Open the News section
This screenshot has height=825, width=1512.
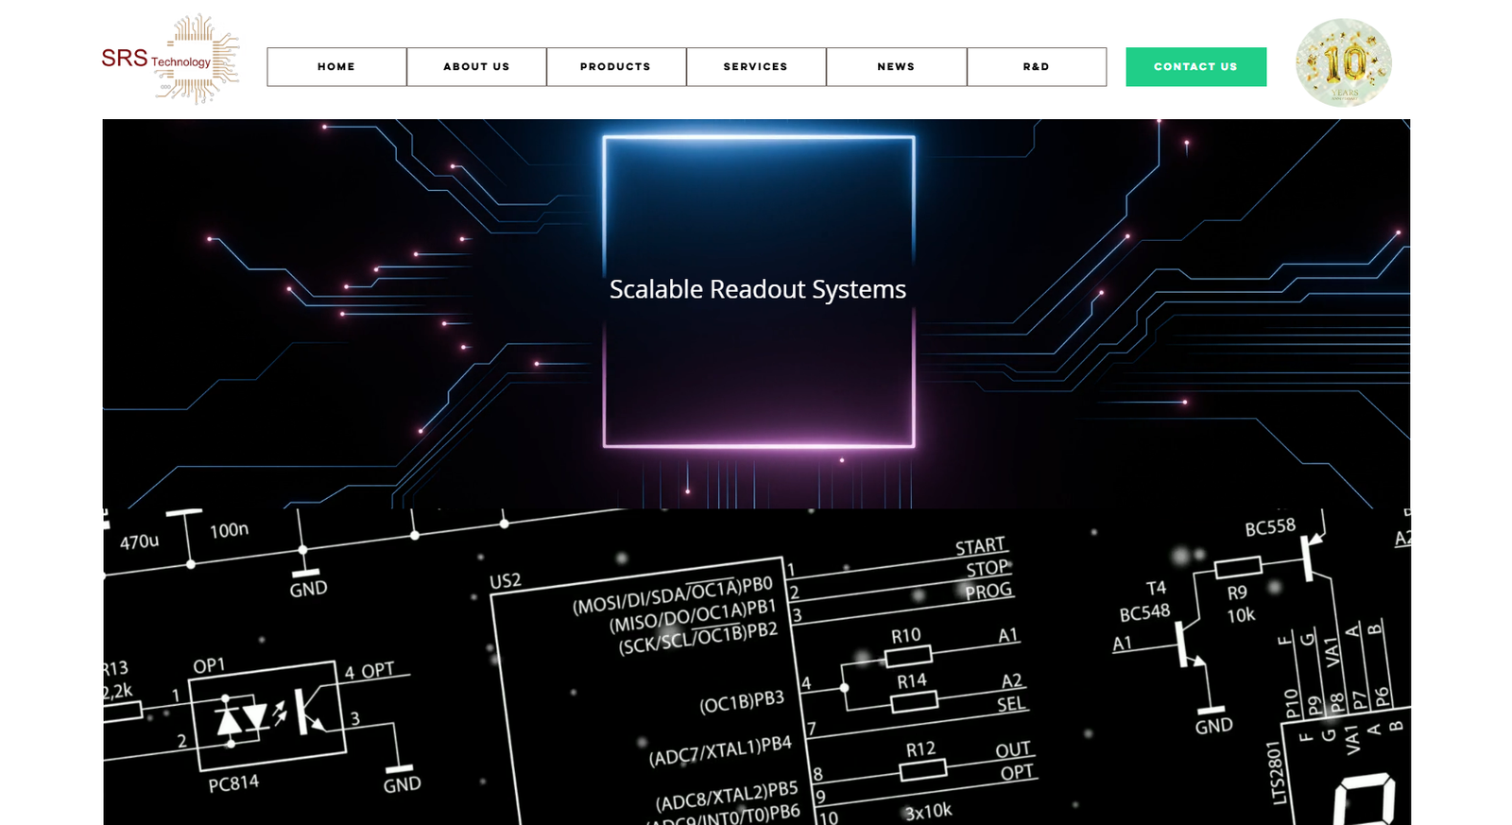point(896,67)
